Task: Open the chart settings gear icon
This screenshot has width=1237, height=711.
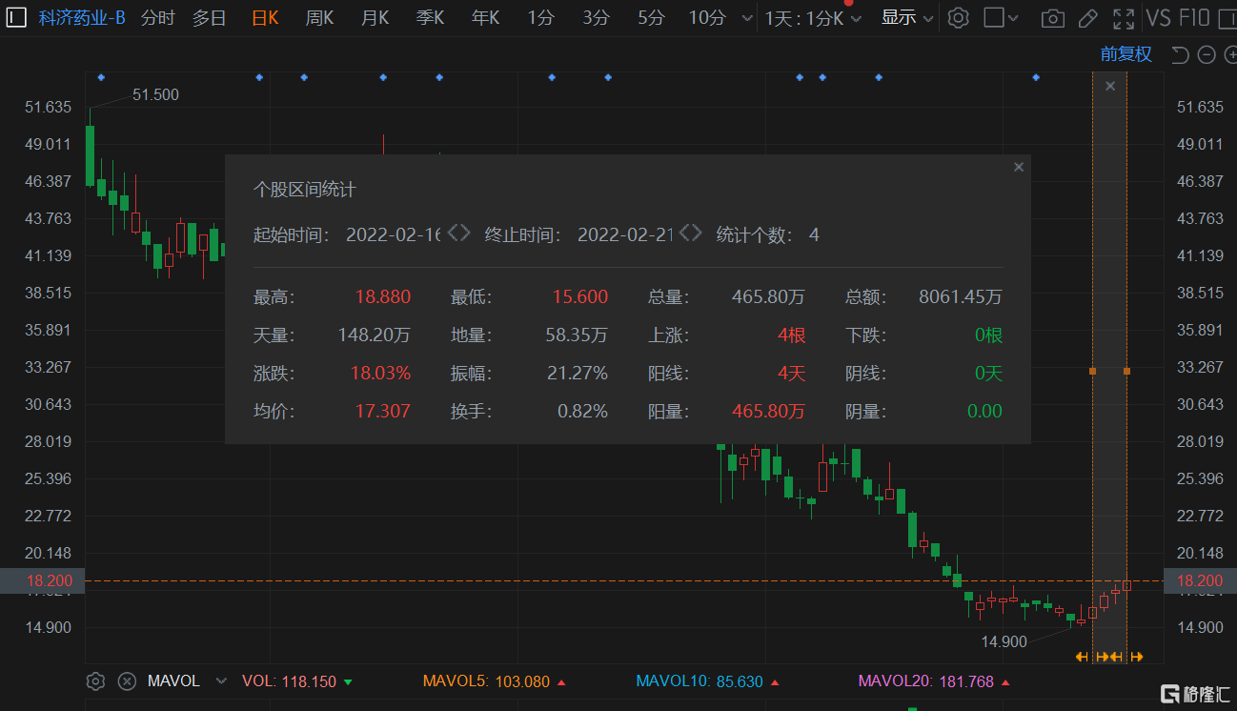Action: coord(959,18)
